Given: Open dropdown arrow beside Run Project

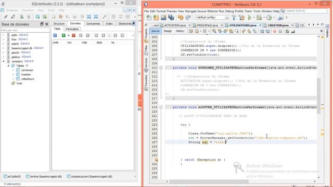Looking at the screenshot, I should pos(254,18).
